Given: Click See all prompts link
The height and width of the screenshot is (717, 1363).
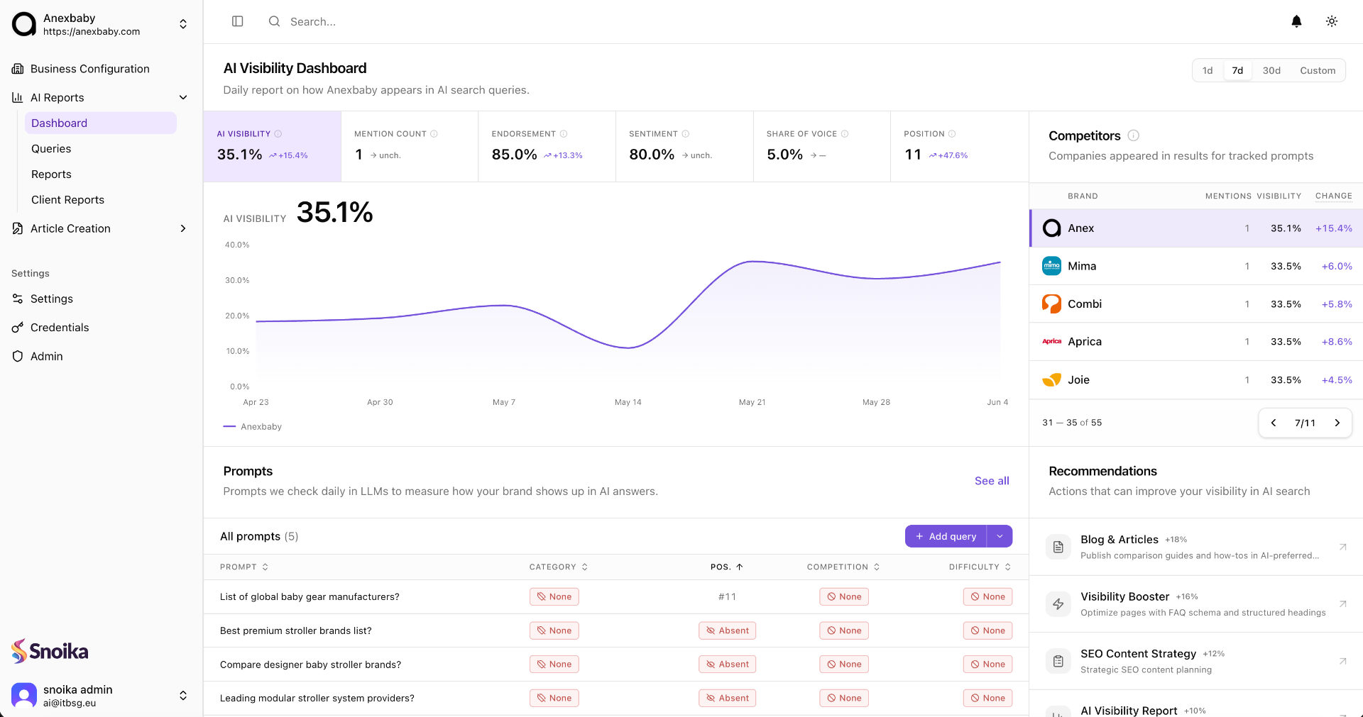Looking at the screenshot, I should tap(992, 481).
